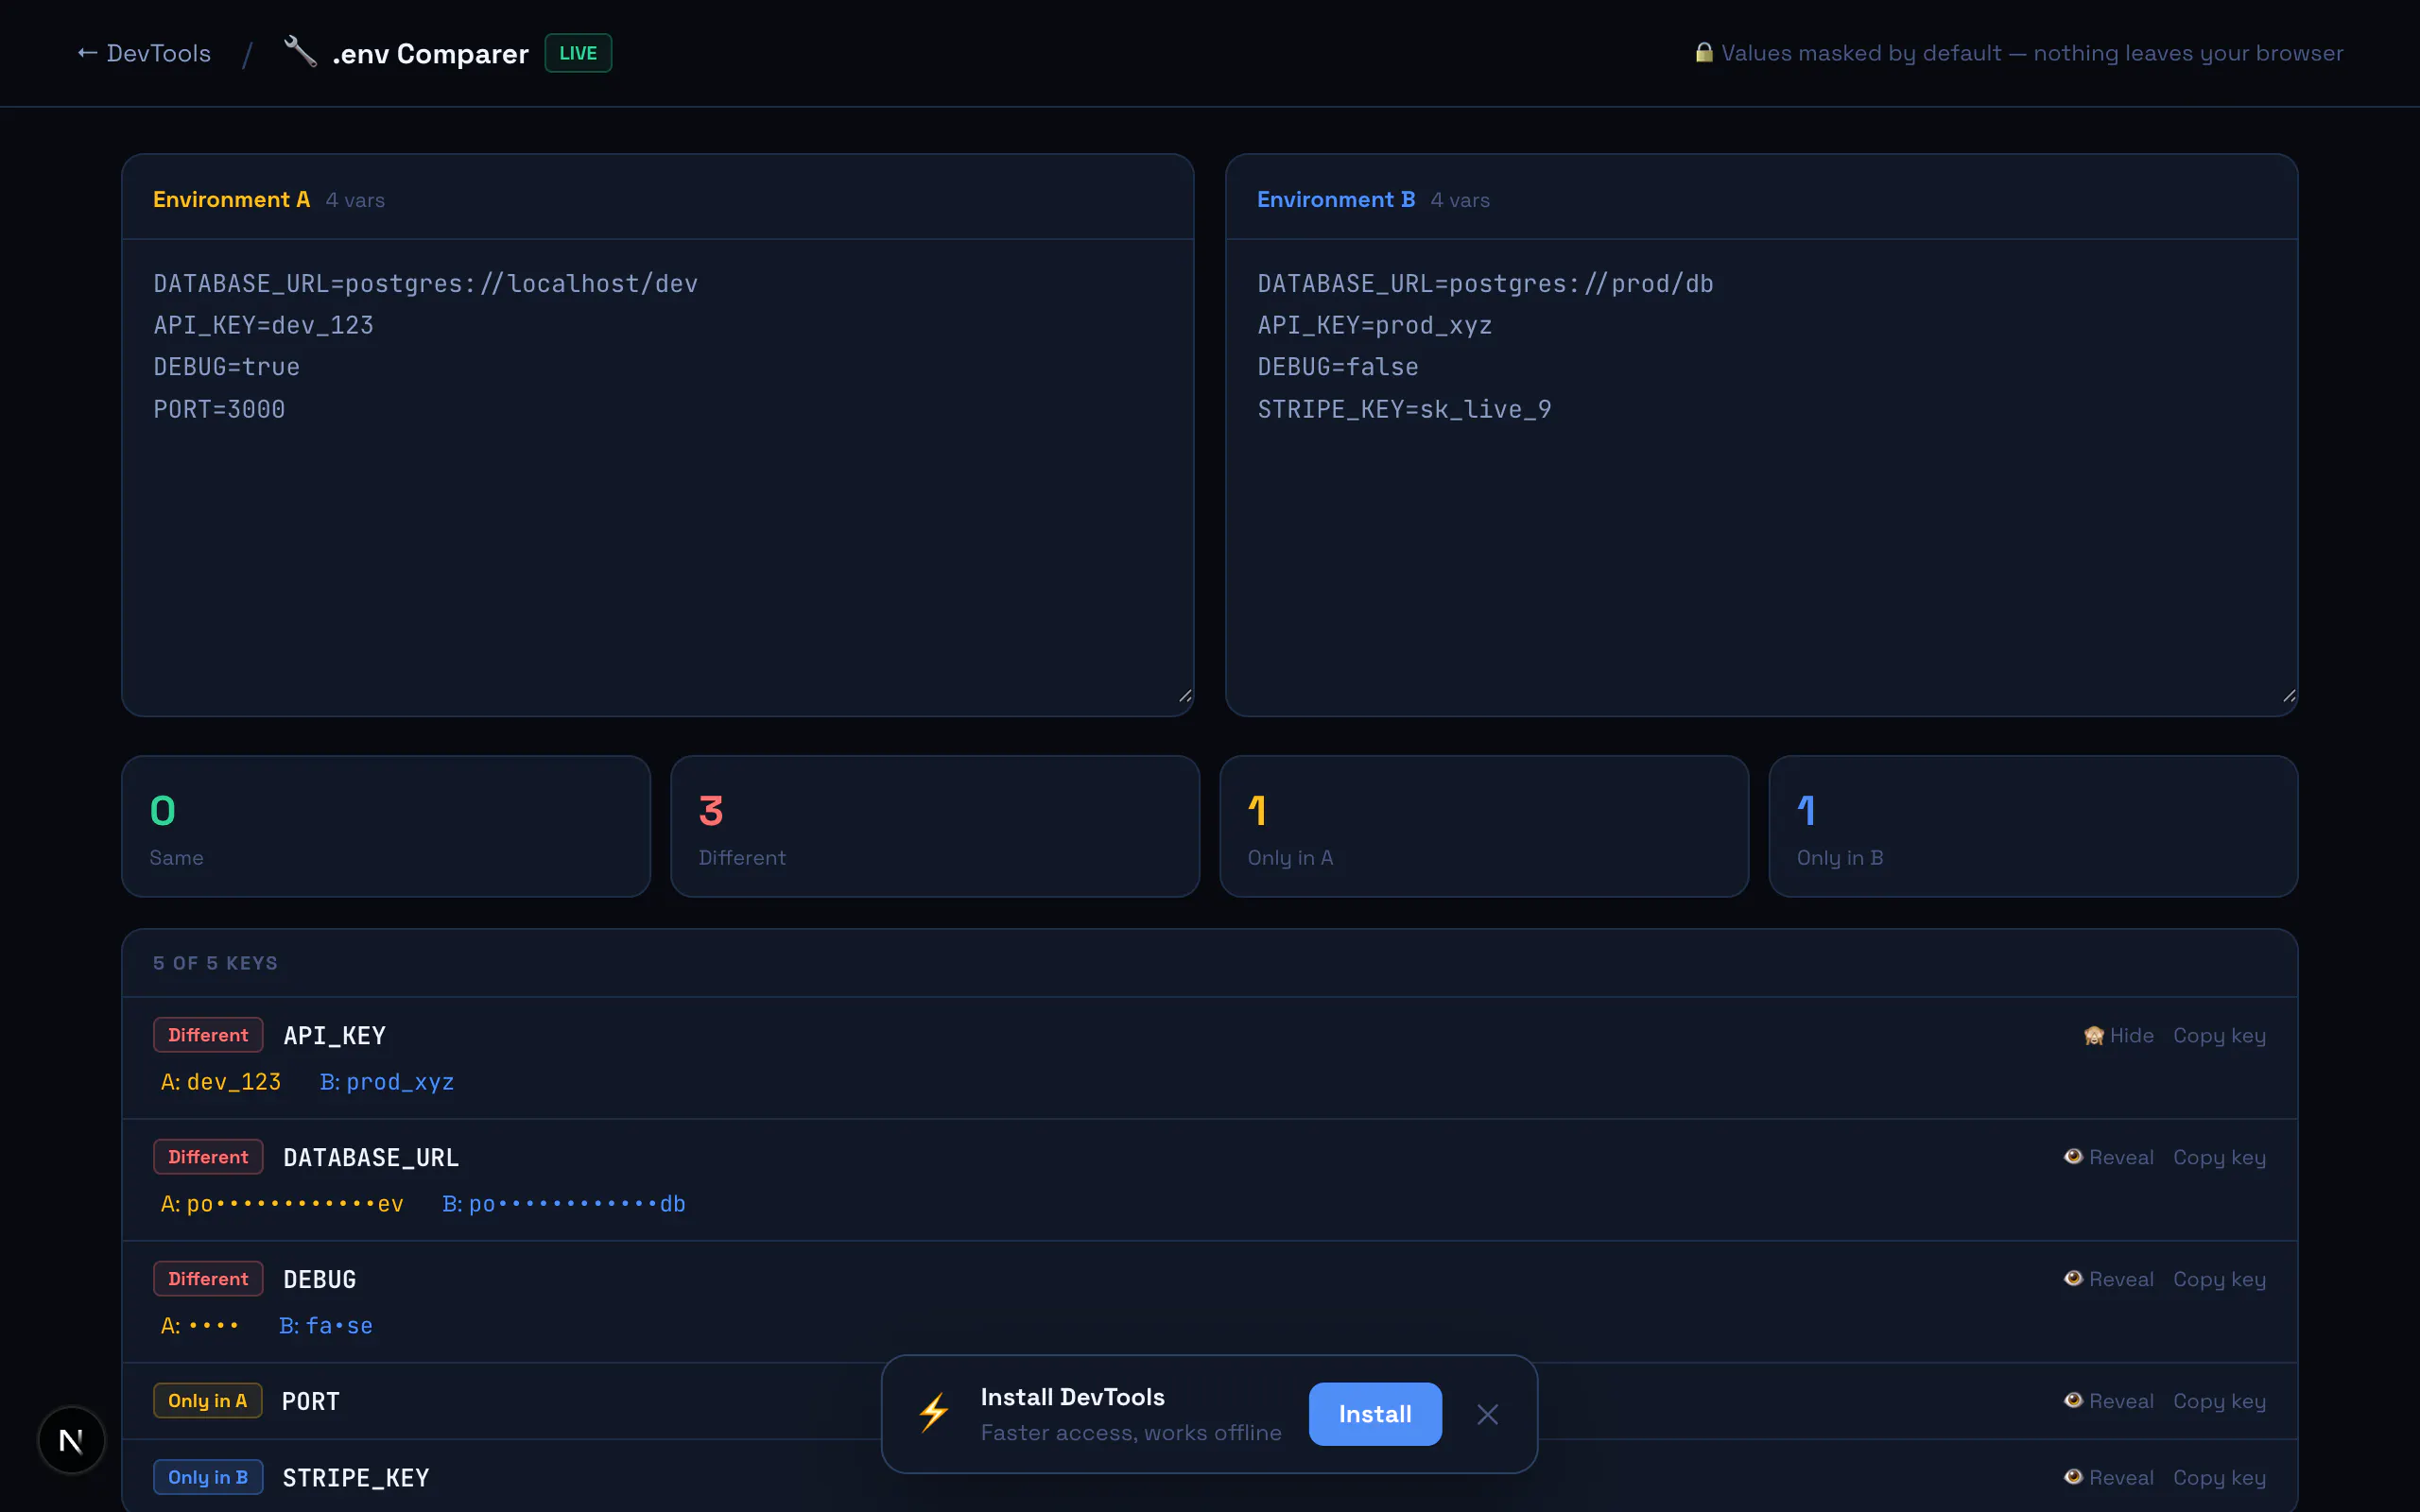
Task: Copy key for STRIPE_KEY row
Action: pos(2219,1477)
